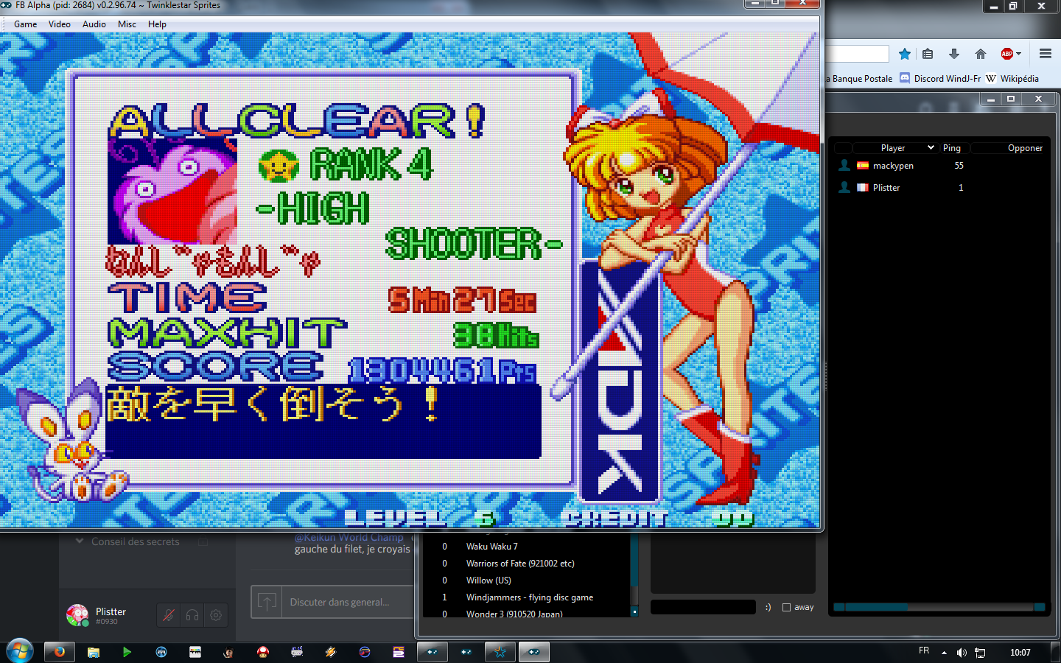The image size is (1061, 663).
Task: Open the Misc menu in FB Alpha
Action: coord(127,24)
